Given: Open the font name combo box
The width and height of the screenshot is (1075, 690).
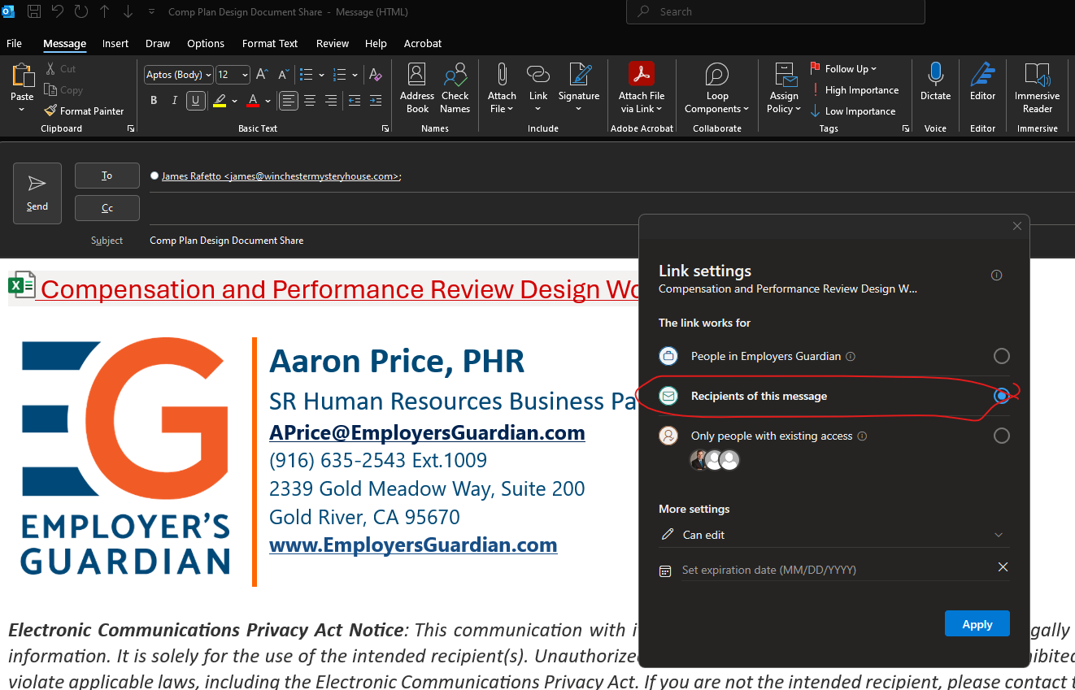Looking at the screenshot, I should click(x=179, y=75).
